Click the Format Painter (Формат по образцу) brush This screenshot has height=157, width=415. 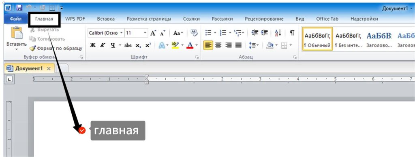click(x=33, y=49)
